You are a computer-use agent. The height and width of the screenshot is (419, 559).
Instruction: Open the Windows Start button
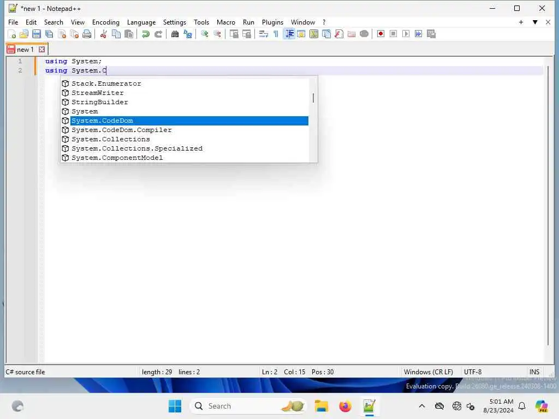coord(175,406)
